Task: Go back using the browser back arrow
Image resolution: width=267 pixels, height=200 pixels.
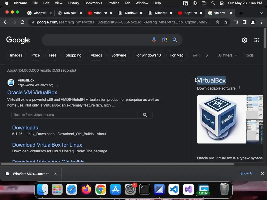Action: pyautogui.click(x=6, y=22)
